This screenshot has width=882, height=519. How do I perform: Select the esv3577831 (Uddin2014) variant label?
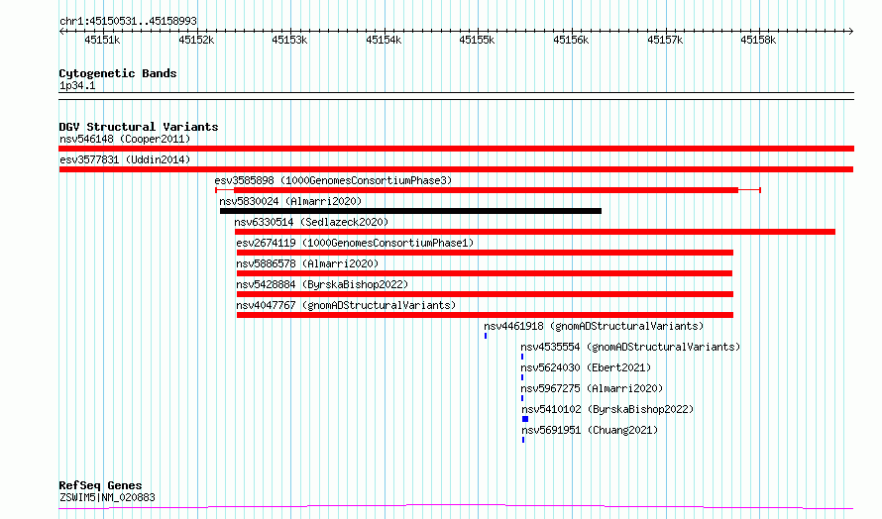coord(125,159)
